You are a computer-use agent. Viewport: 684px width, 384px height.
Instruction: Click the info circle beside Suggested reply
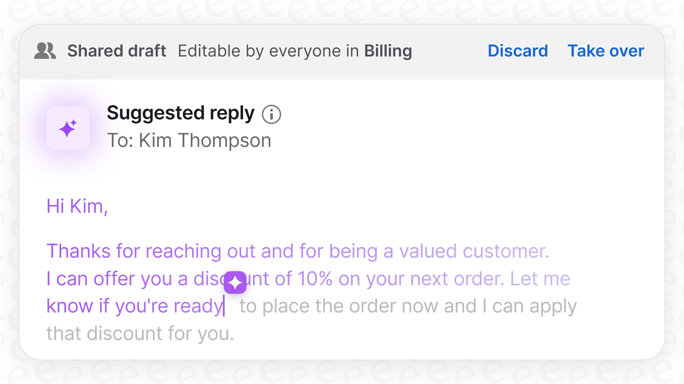[x=271, y=114]
